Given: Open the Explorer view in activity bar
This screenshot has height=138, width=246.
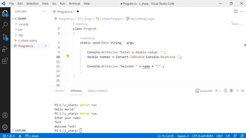Looking at the screenshot, I should pos(5,13).
